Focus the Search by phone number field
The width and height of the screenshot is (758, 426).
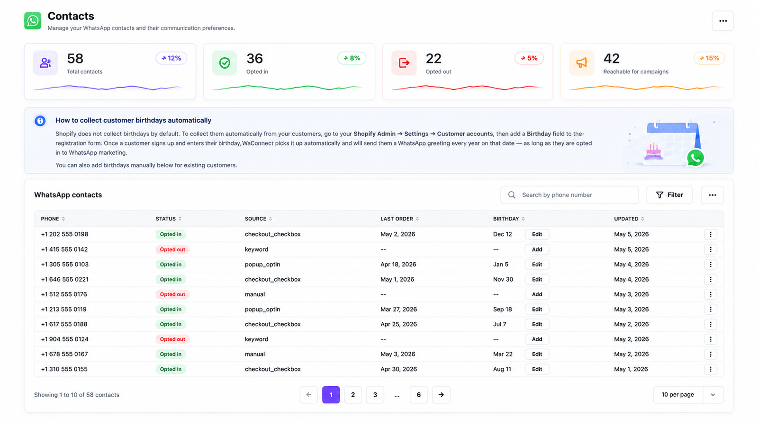click(569, 195)
